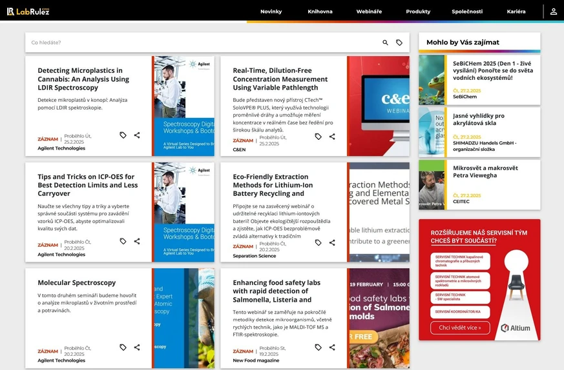Viewport: 564px width, 370px height.
Task: Select 'SERVISNÍ TECHNIK kapalinové chromatografie' button
Action: 460,261
